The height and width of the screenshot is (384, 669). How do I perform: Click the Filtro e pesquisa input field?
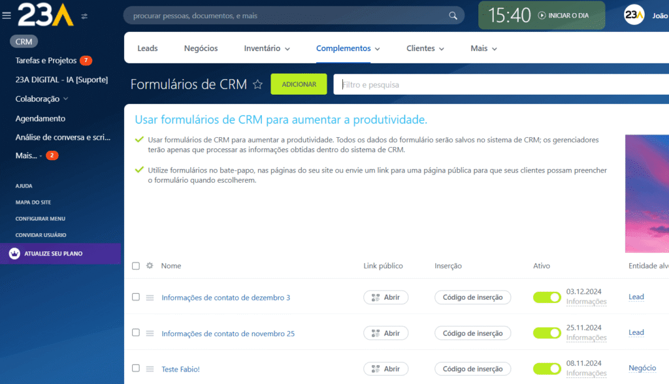[497, 84]
